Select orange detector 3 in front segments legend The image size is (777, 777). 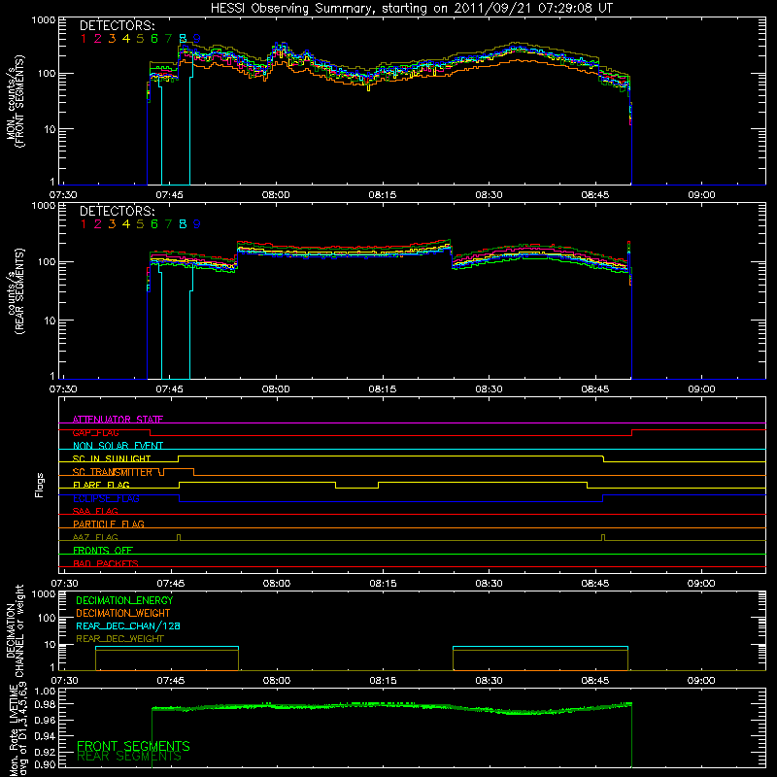(112, 39)
